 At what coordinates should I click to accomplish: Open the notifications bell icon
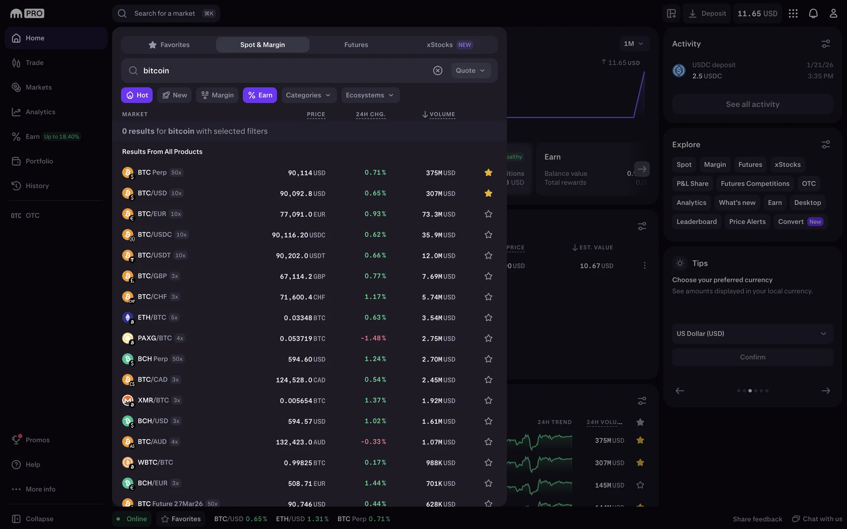(x=813, y=13)
